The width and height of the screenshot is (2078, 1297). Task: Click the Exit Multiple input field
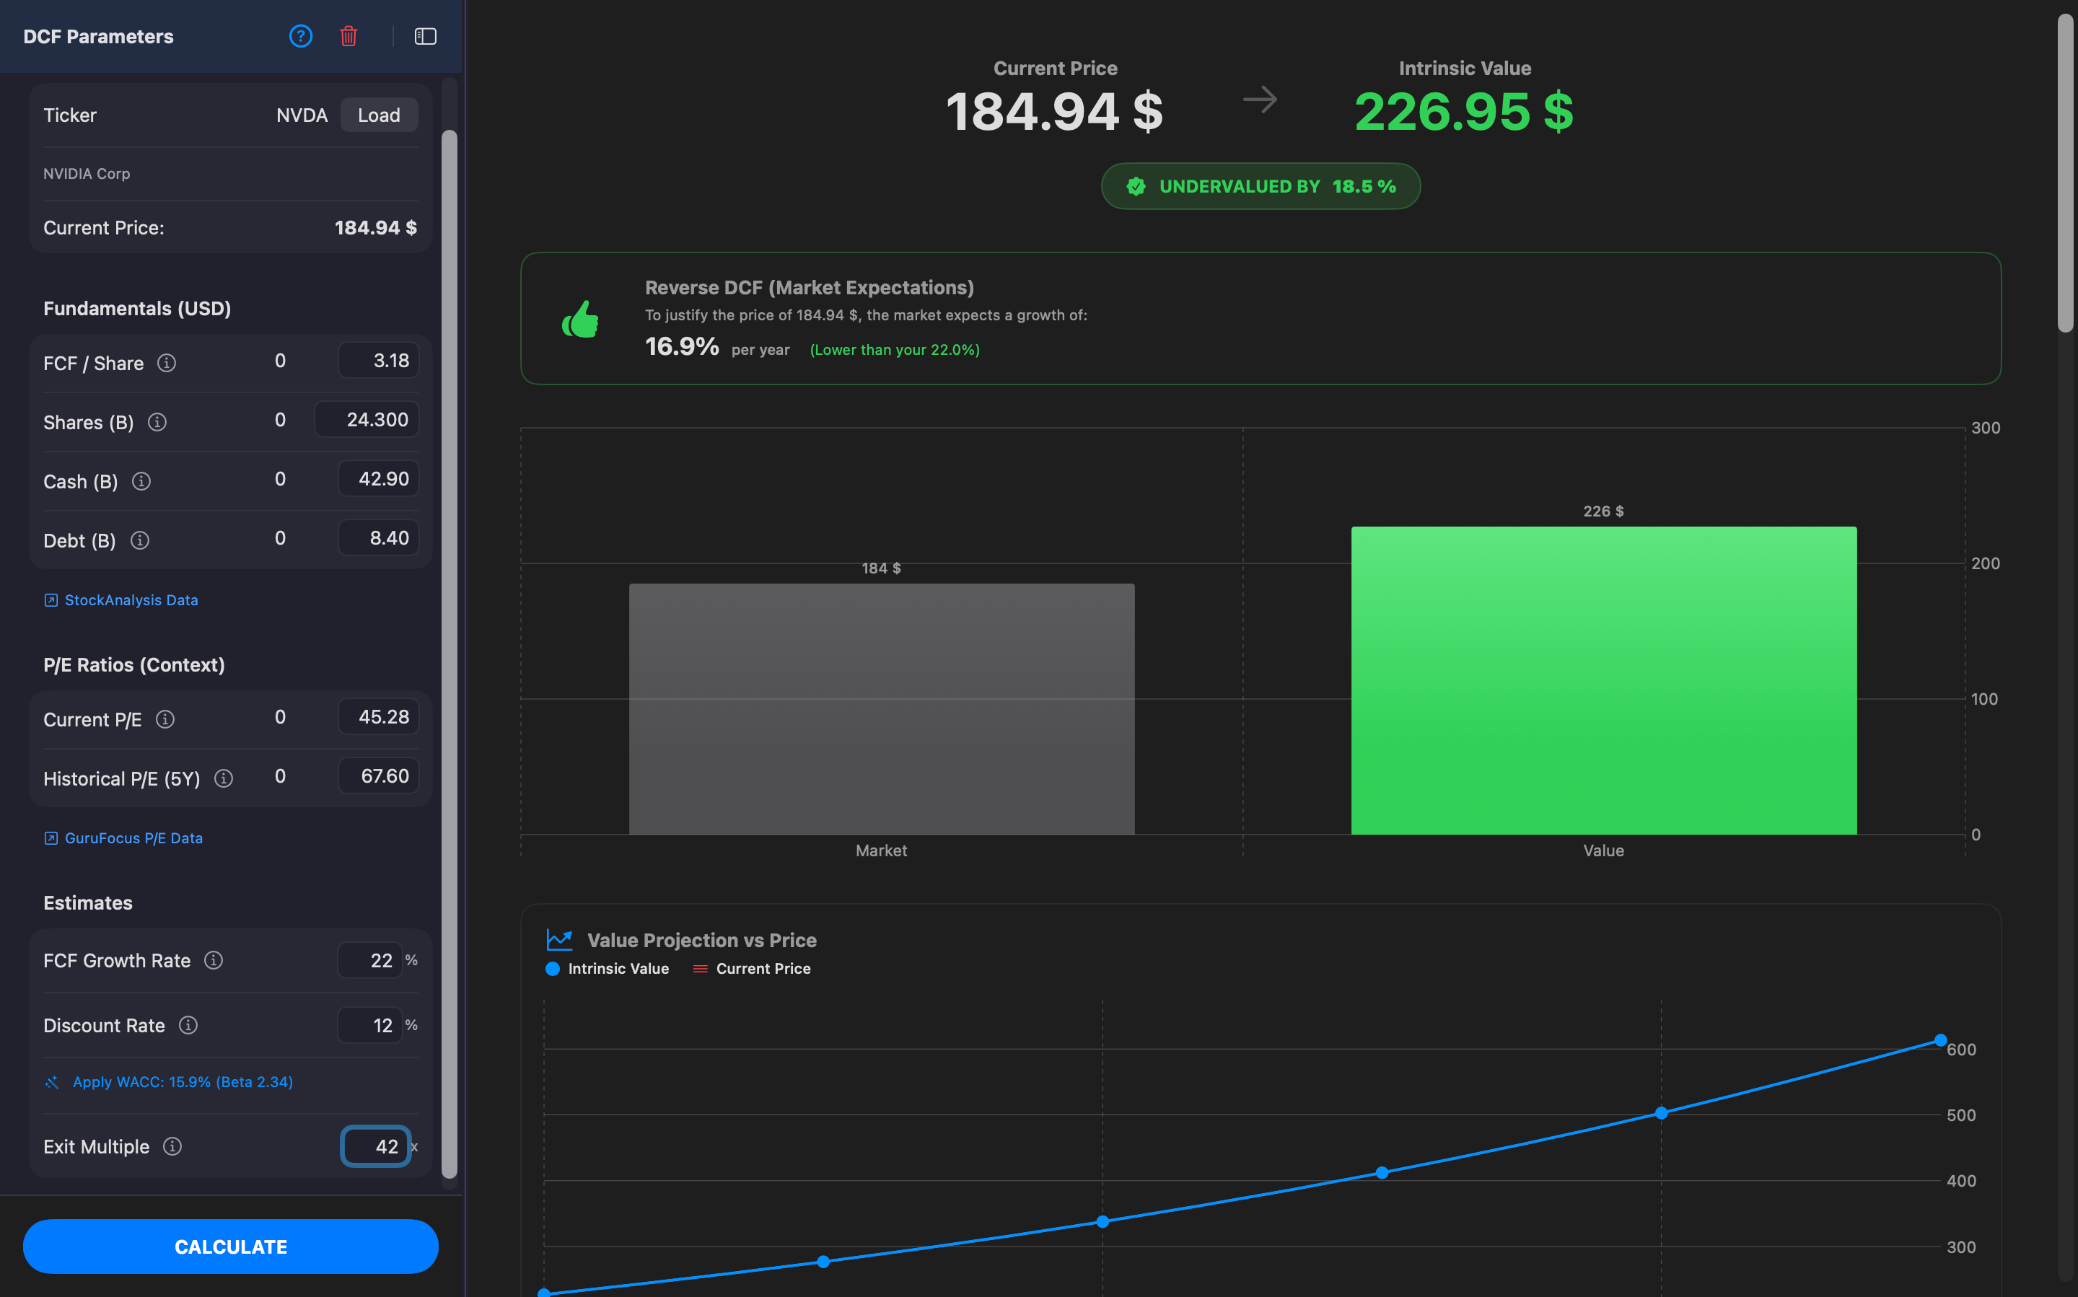(376, 1146)
